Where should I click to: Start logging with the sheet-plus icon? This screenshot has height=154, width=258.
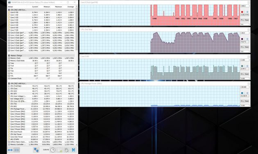pos(60,150)
